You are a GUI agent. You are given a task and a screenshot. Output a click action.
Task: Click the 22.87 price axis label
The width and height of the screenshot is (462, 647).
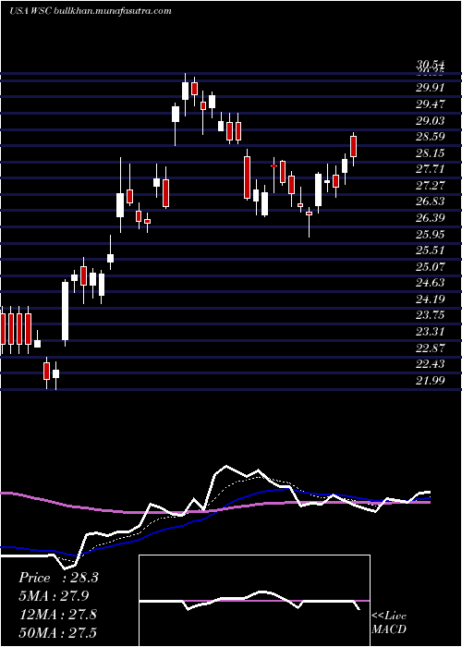[430, 348]
